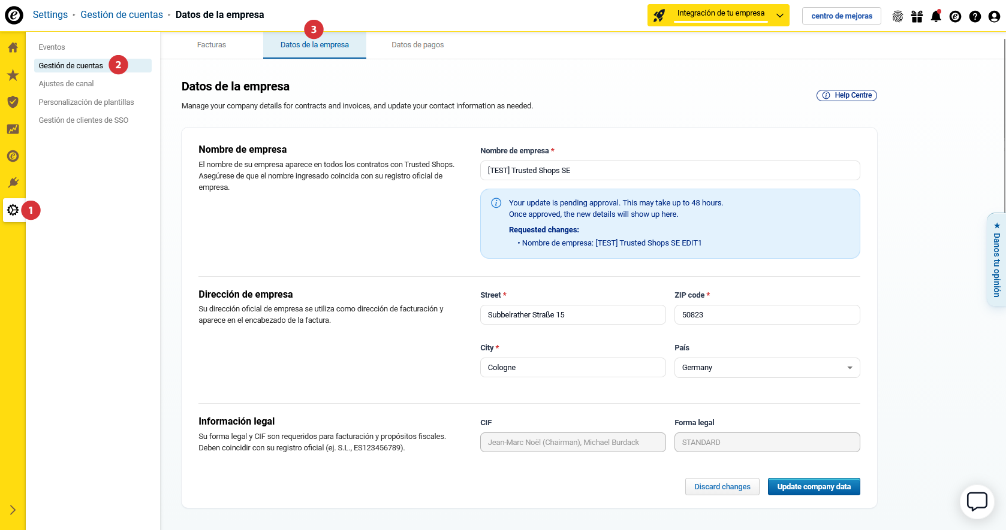This screenshot has height=530, width=1006.
Task: Click the Update company data button
Action: (x=814, y=487)
